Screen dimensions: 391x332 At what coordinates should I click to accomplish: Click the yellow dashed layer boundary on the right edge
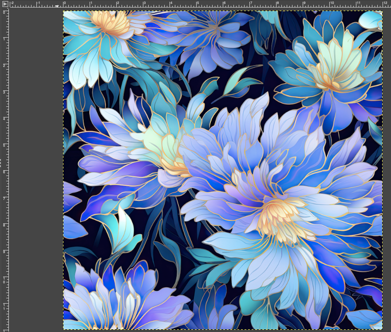click(382, 177)
